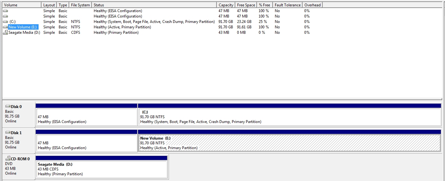Sort by the Capacity column header
Viewport: 445px width, 181px height.
point(226,5)
